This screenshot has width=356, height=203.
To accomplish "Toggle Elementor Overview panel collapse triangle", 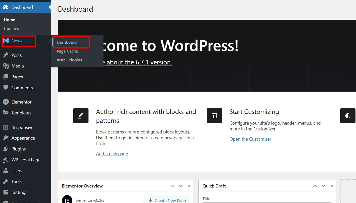I will (189, 186).
